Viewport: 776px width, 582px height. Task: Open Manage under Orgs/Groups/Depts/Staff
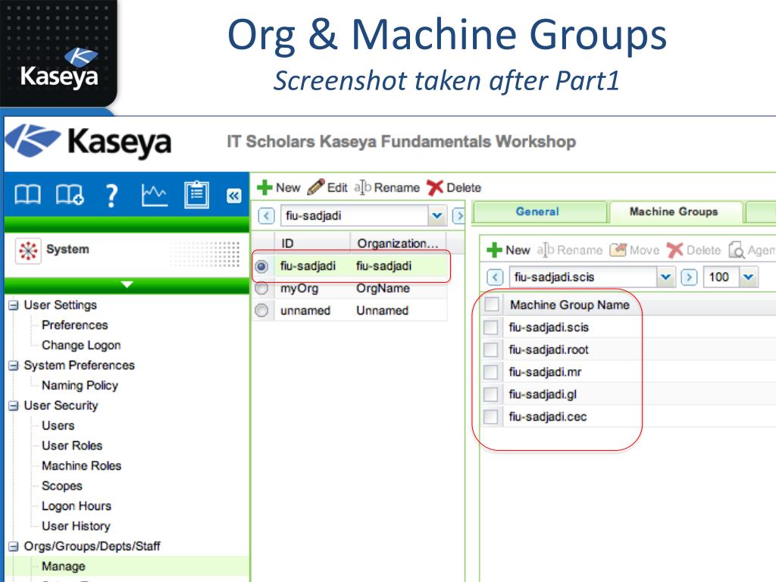[64, 566]
